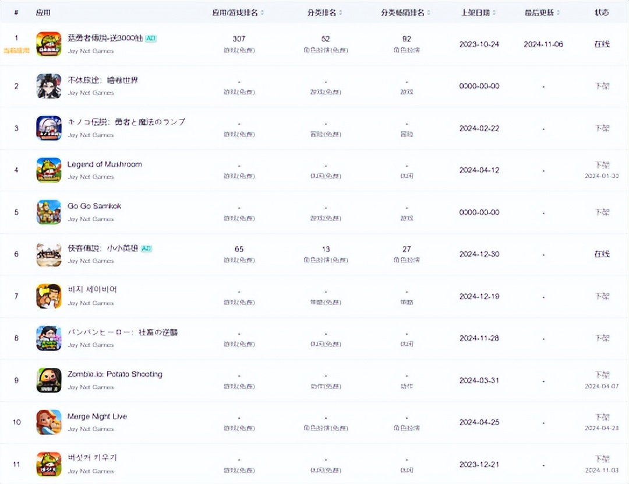Click the Go Go Samkok app icon
Viewport: 629px width, 484px height.
[x=48, y=212]
